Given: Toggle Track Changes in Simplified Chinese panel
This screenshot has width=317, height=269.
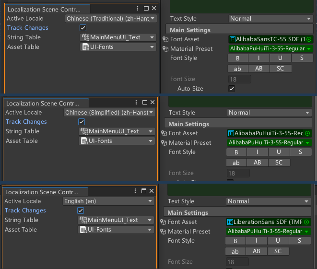Looking at the screenshot, I should pyautogui.click(x=82, y=122).
